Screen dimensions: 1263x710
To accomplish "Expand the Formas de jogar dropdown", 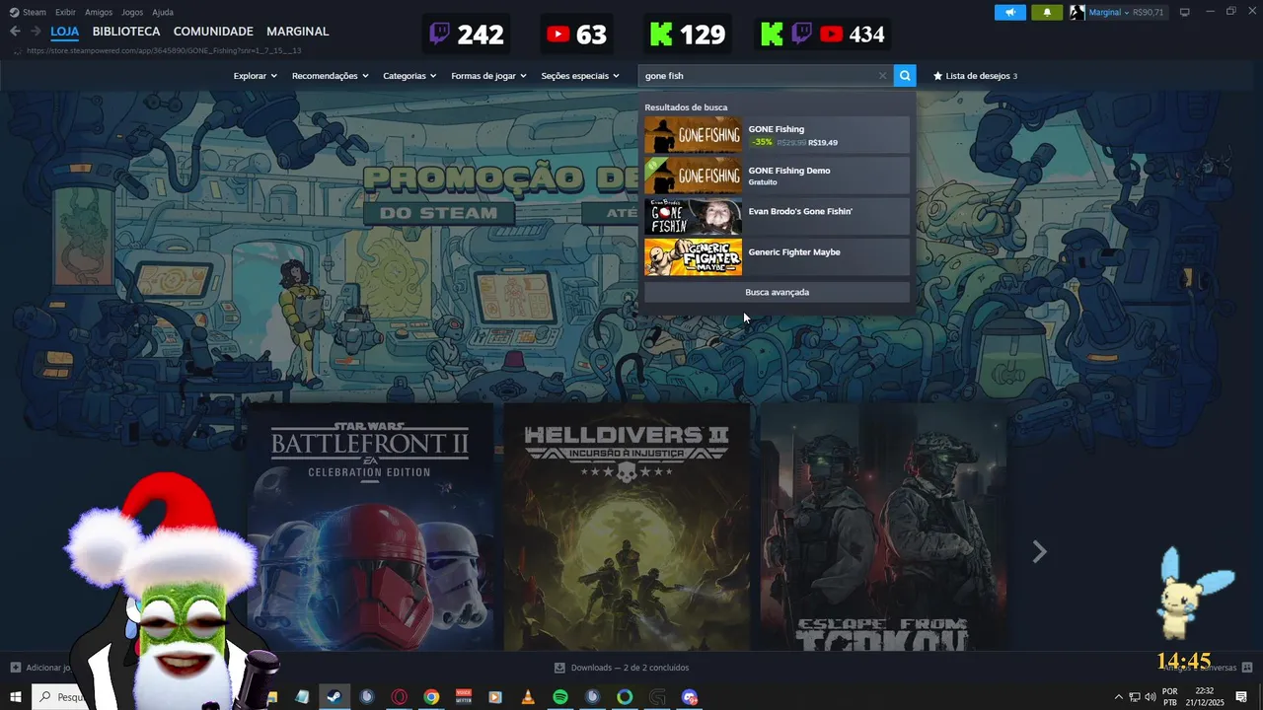I will coord(489,76).
